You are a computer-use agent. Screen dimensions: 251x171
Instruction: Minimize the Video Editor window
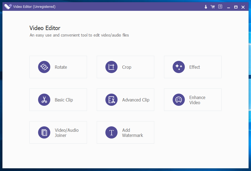tap(228, 7)
